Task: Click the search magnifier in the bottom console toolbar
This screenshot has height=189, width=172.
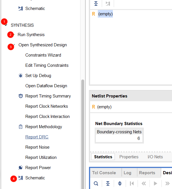Action: 96,183
